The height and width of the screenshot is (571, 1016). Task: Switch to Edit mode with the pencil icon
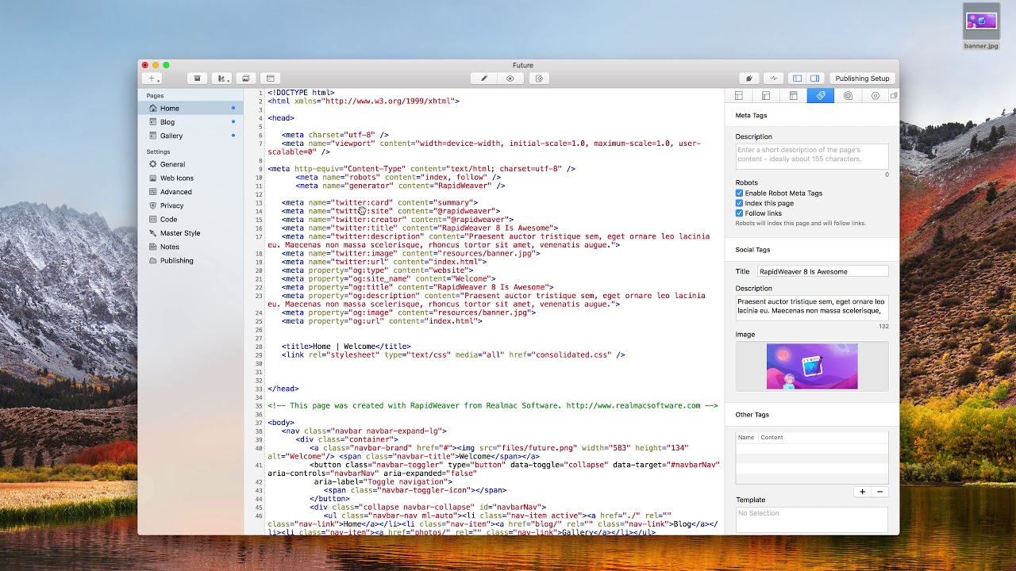tap(483, 78)
